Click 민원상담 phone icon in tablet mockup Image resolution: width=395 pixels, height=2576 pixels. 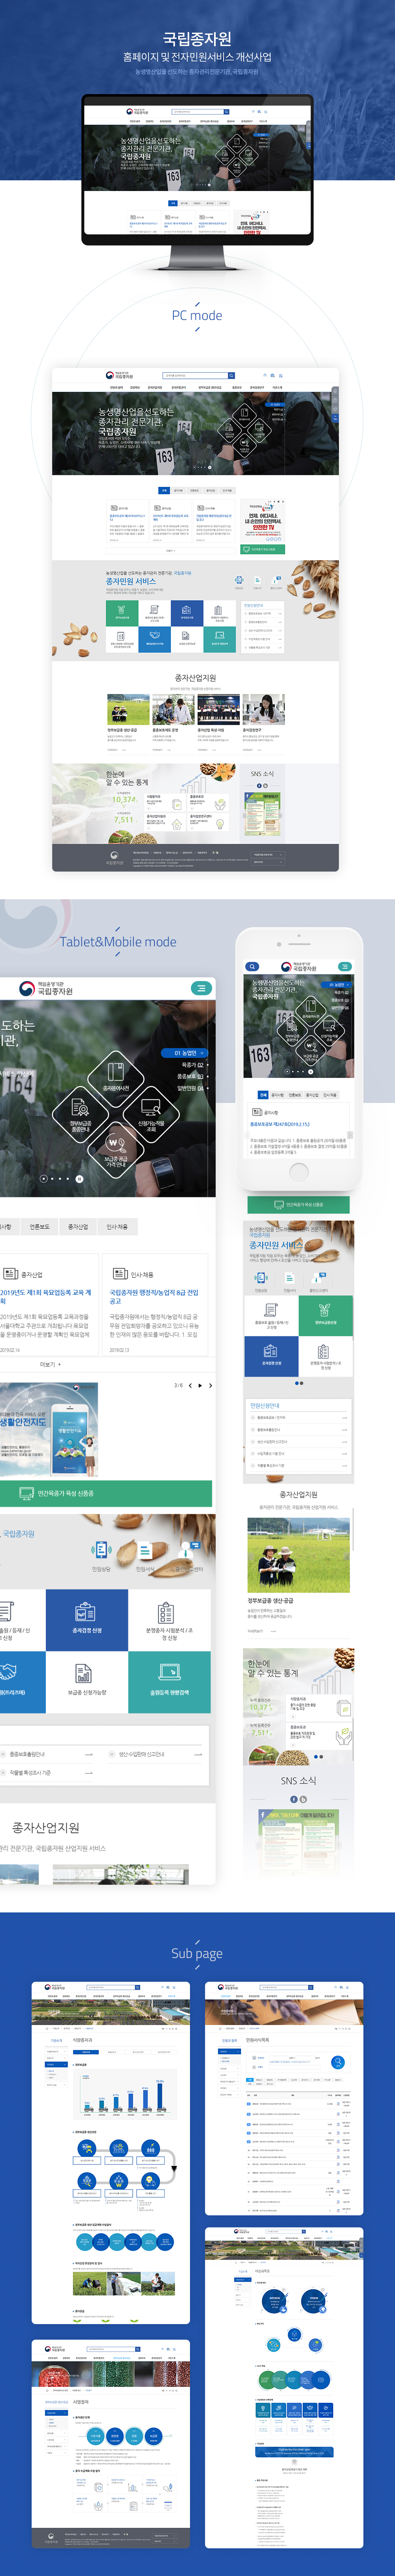click(101, 1551)
